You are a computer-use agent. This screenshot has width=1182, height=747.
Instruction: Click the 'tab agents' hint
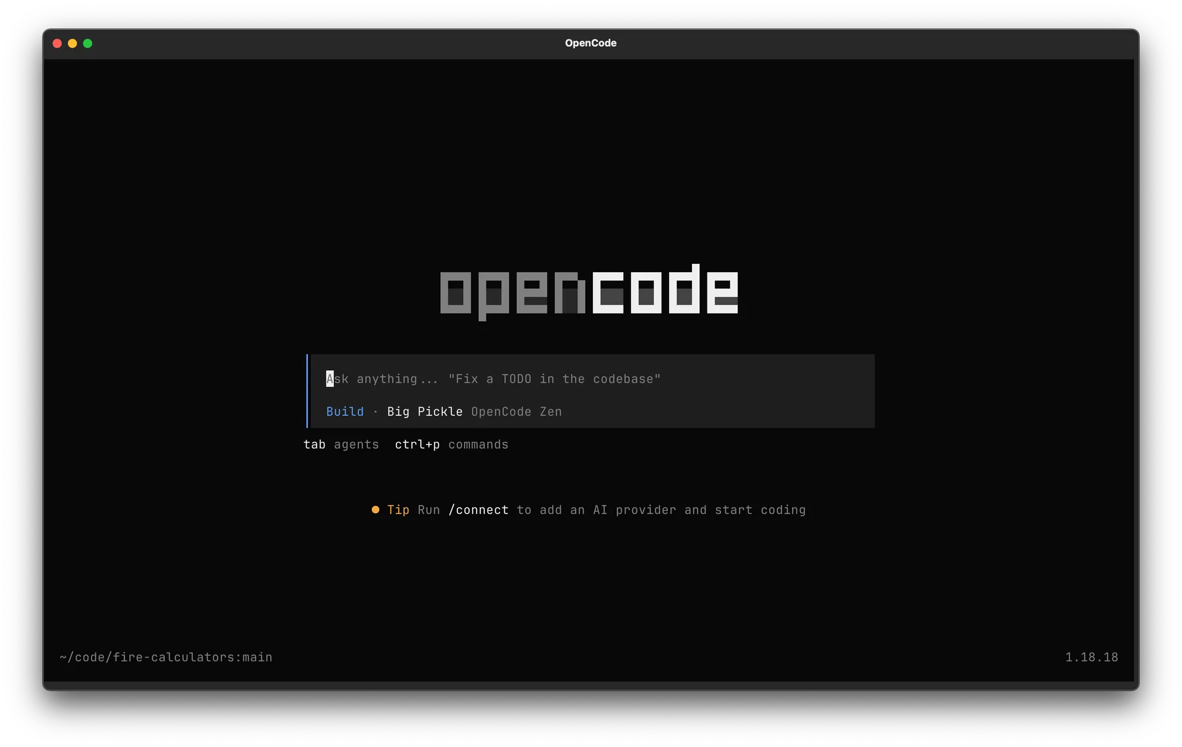(x=341, y=445)
